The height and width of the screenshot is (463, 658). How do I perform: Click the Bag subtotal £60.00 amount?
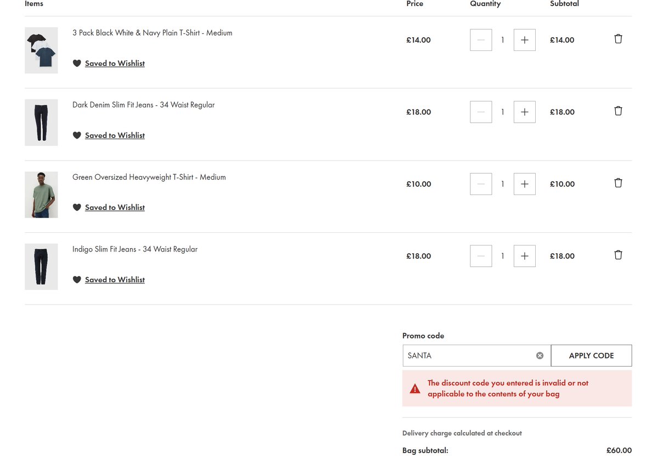tap(619, 450)
